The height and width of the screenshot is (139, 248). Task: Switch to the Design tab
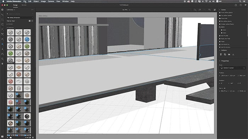click(15, 5)
